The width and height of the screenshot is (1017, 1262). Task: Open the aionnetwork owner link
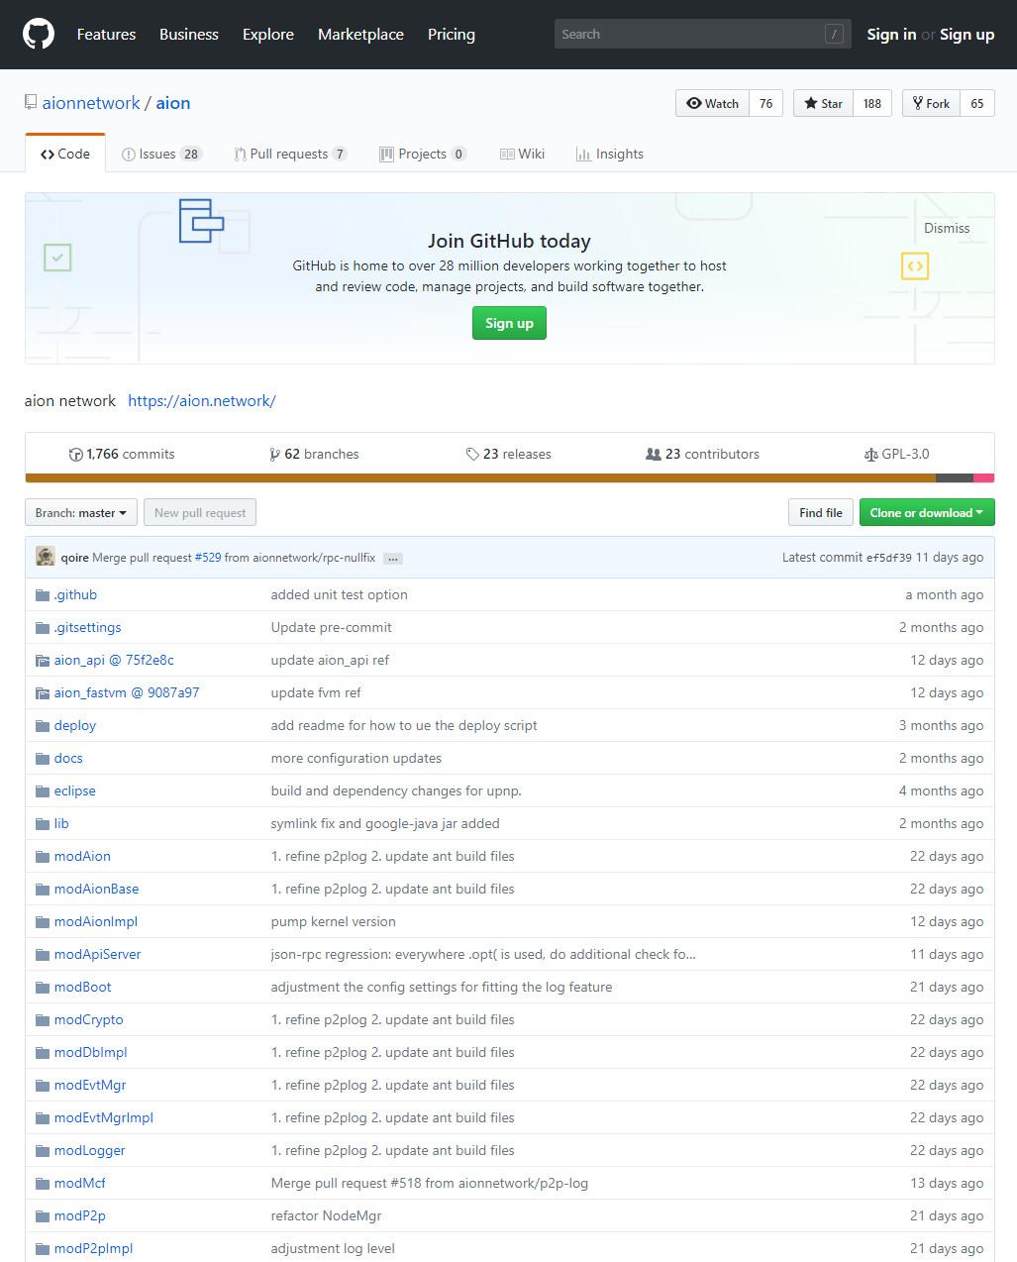(91, 103)
